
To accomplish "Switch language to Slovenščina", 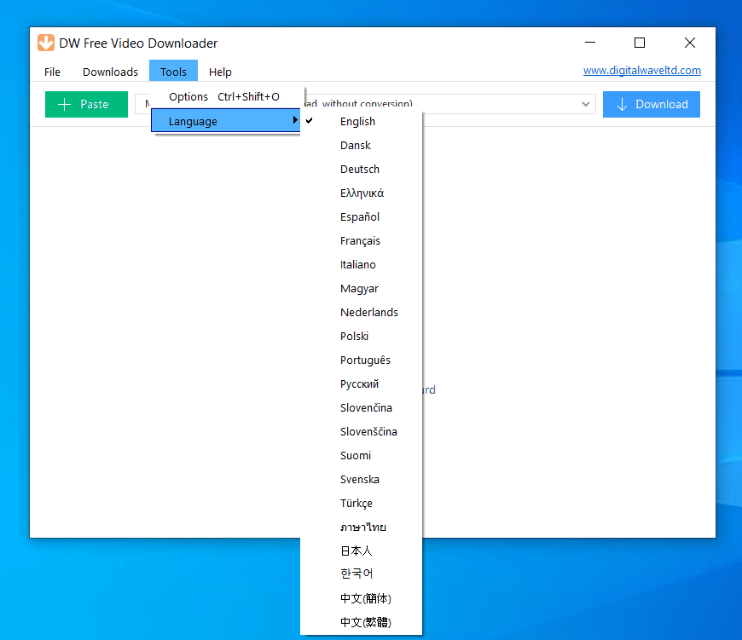I will 361,431.
